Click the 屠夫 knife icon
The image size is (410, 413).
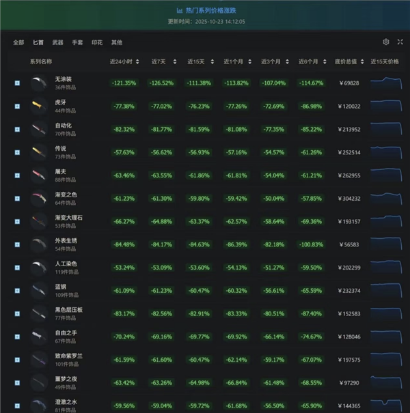click(x=38, y=175)
